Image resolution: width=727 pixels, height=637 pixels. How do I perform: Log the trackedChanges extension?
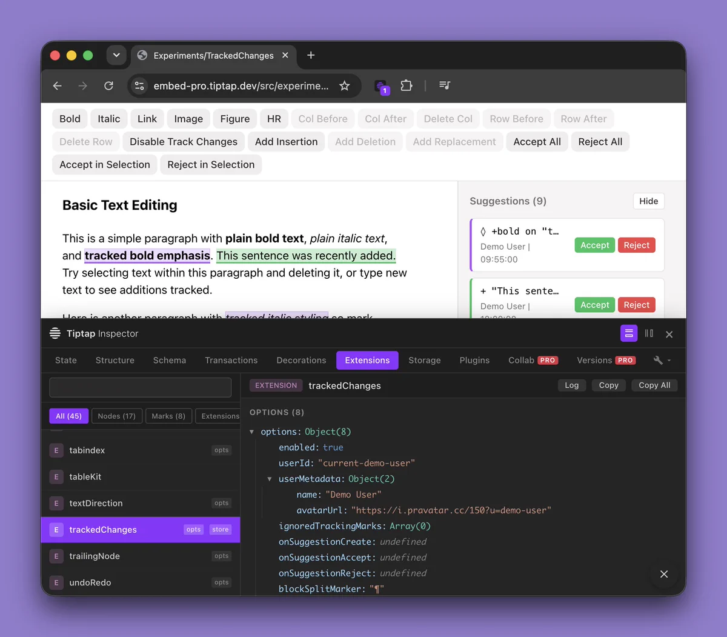[x=572, y=385]
